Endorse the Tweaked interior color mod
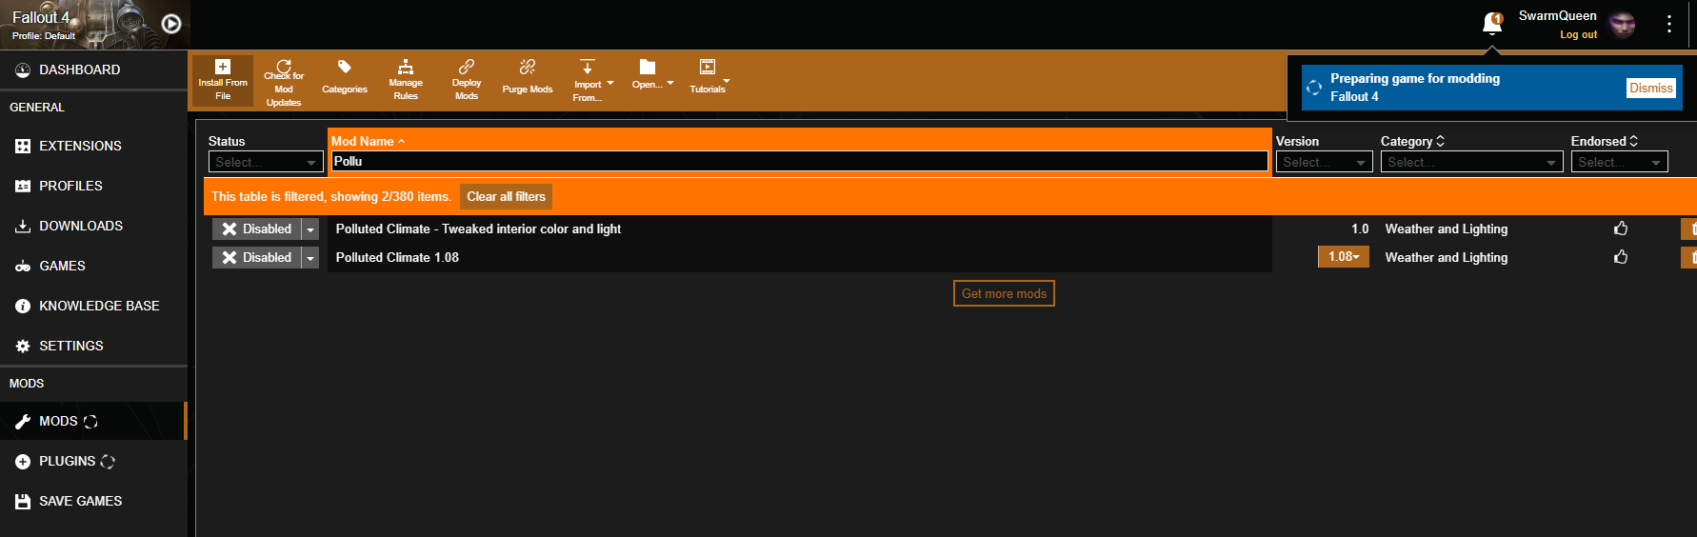1697x537 pixels. pos(1621,229)
